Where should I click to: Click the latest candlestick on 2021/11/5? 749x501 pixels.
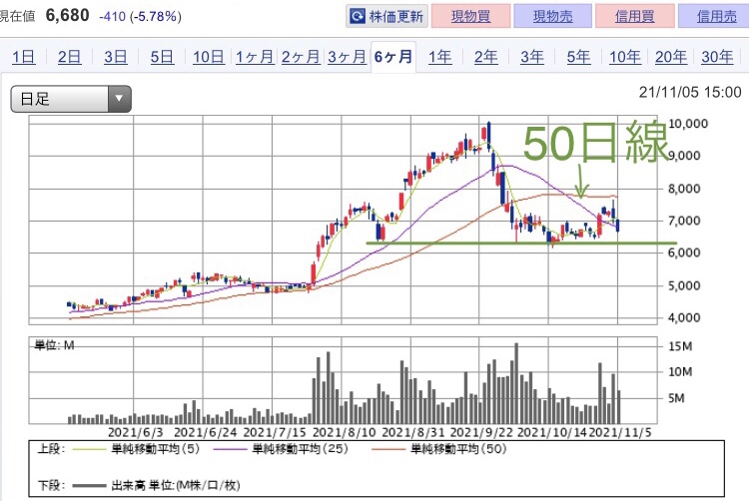tap(618, 225)
